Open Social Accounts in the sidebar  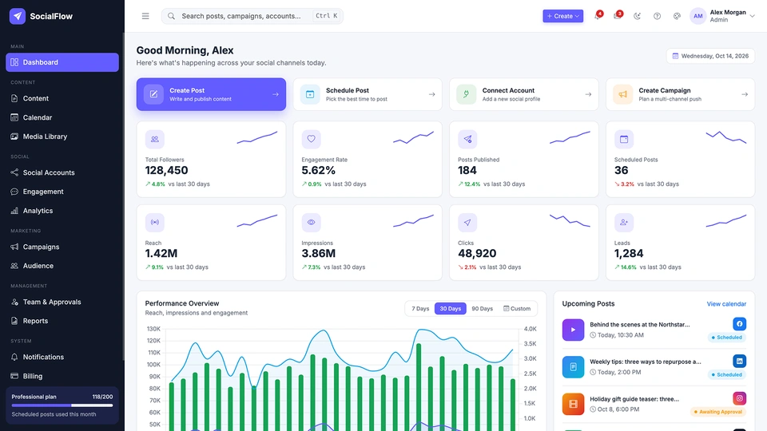click(x=62, y=172)
